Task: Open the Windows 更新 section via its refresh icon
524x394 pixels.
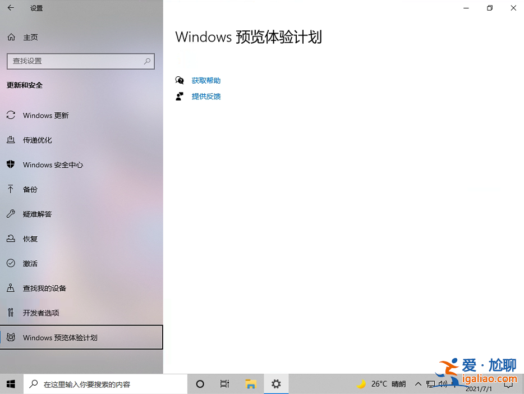Action: point(11,115)
